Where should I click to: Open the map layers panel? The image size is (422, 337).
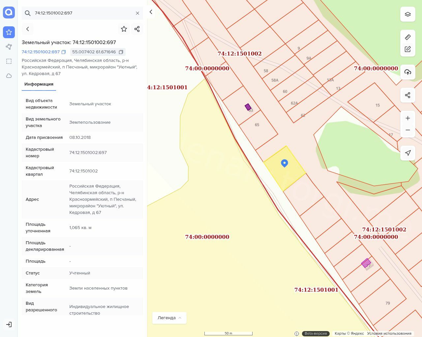tap(408, 14)
